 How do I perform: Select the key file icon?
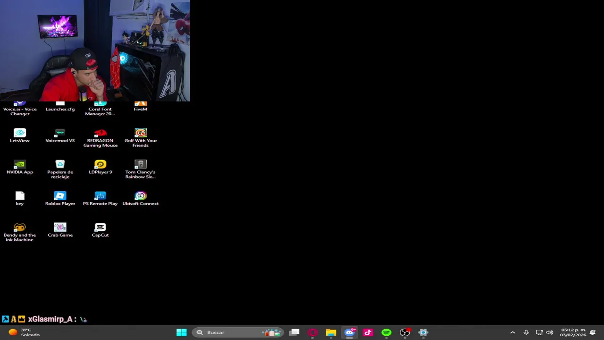(x=20, y=198)
